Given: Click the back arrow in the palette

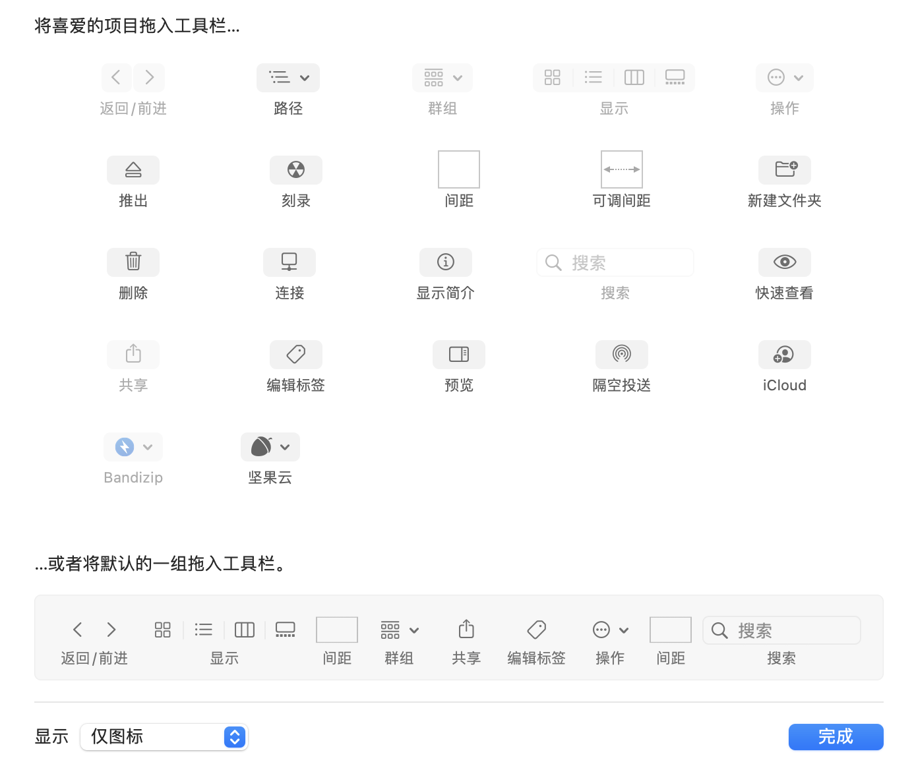Looking at the screenshot, I should (x=116, y=78).
